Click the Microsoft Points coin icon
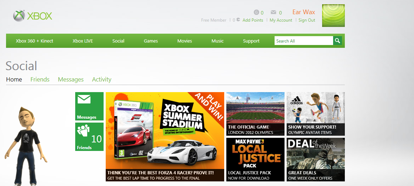Viewport: 414px width, 186px height. point(238,19)
